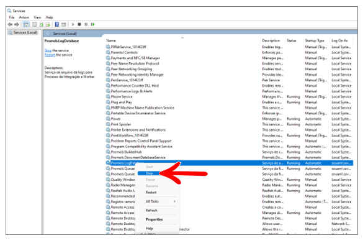363x243 pixels.
Task: Click the Refresh toolbar icon
Action: pos(41,24)
